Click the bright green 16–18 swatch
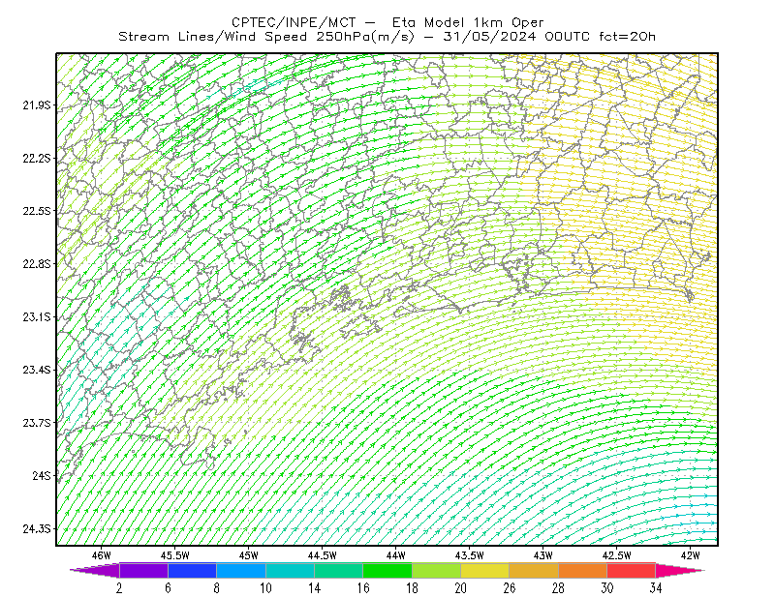 pos(387,570)
